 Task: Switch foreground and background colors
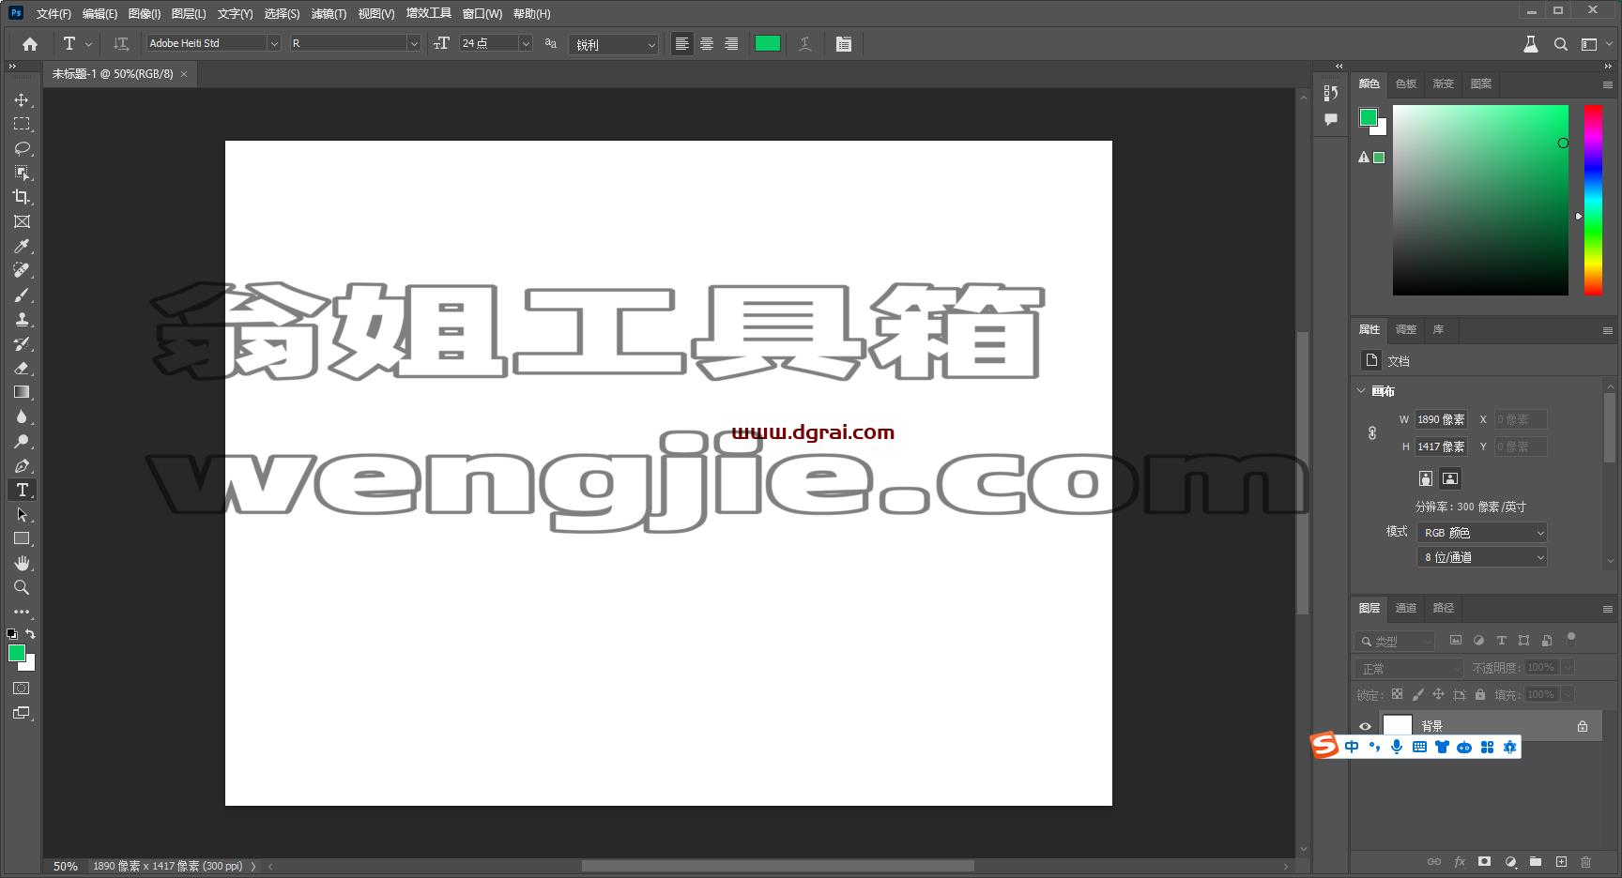30,634
